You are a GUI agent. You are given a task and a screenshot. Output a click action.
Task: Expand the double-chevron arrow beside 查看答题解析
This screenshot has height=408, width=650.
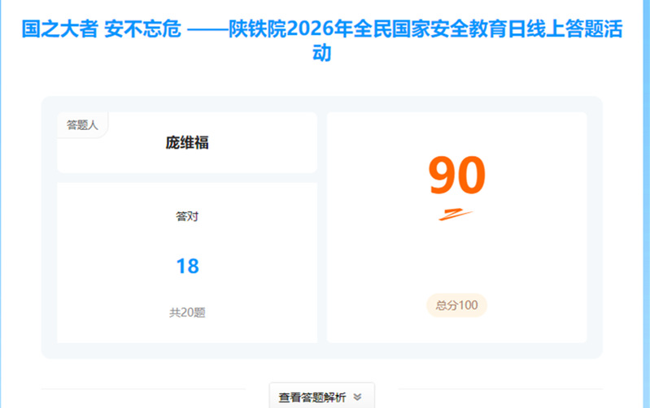357,397
